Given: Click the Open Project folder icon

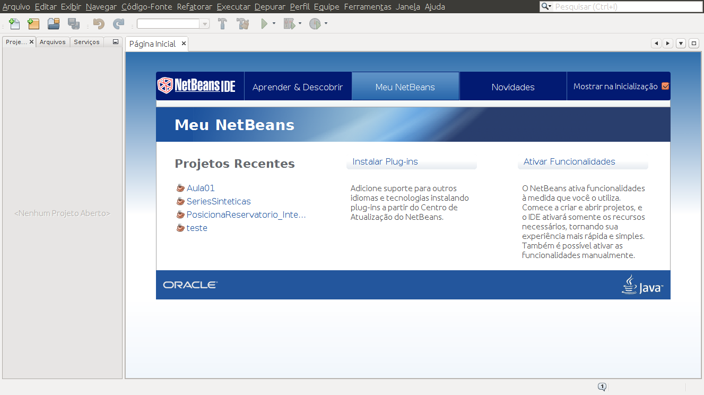Looking at the screenshot, I should click(x=54, y=24).
